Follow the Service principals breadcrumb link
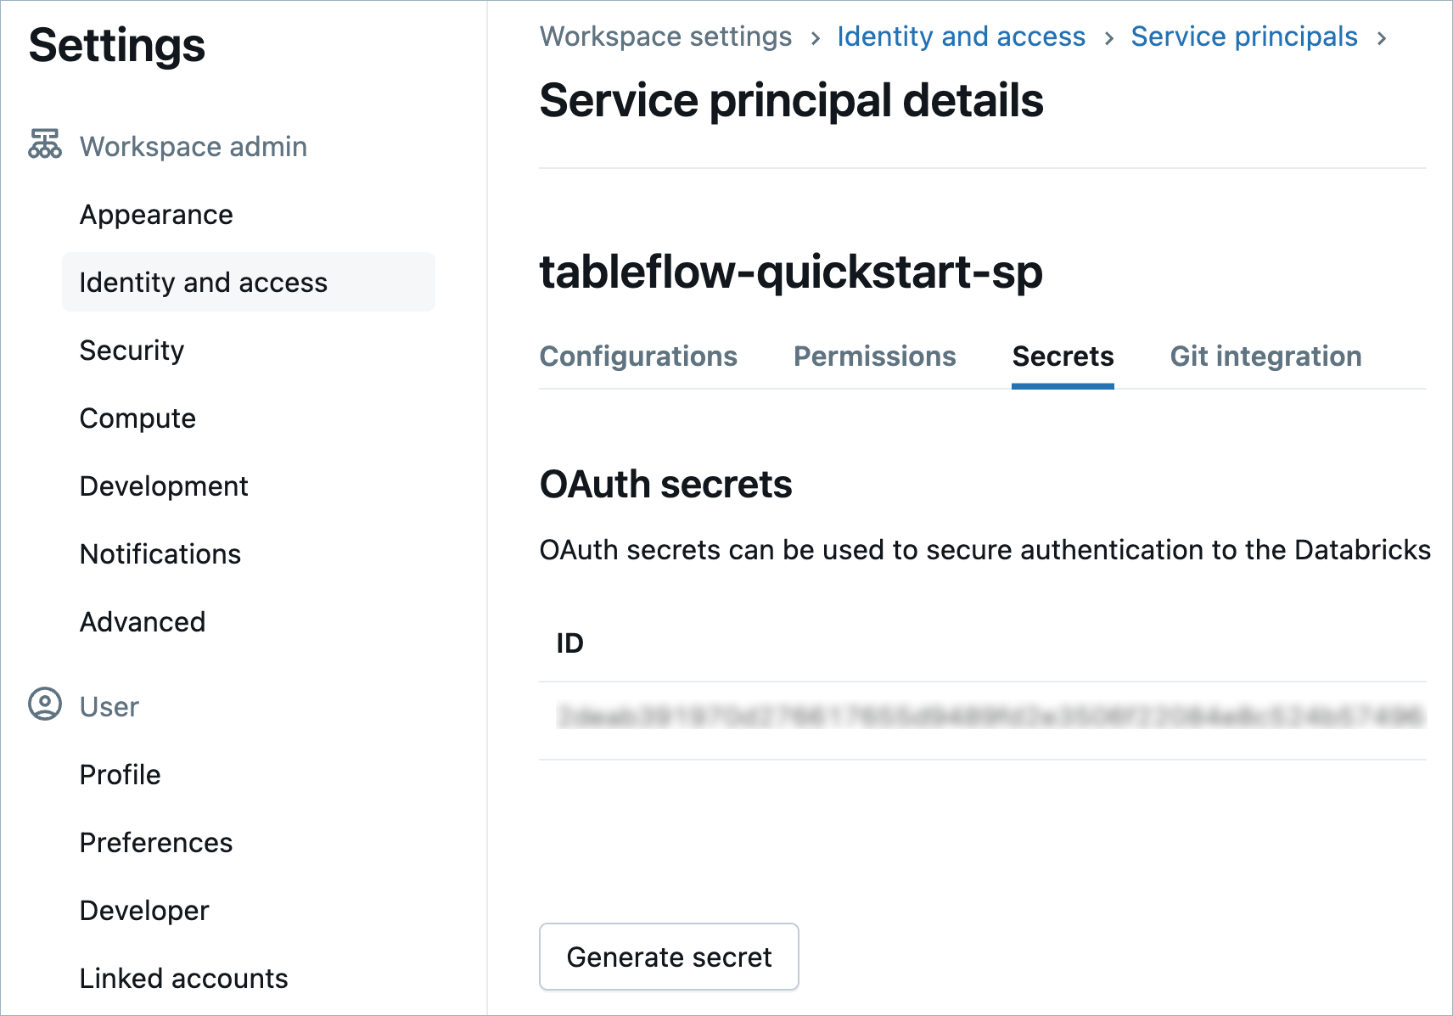 pos(1243,36)
